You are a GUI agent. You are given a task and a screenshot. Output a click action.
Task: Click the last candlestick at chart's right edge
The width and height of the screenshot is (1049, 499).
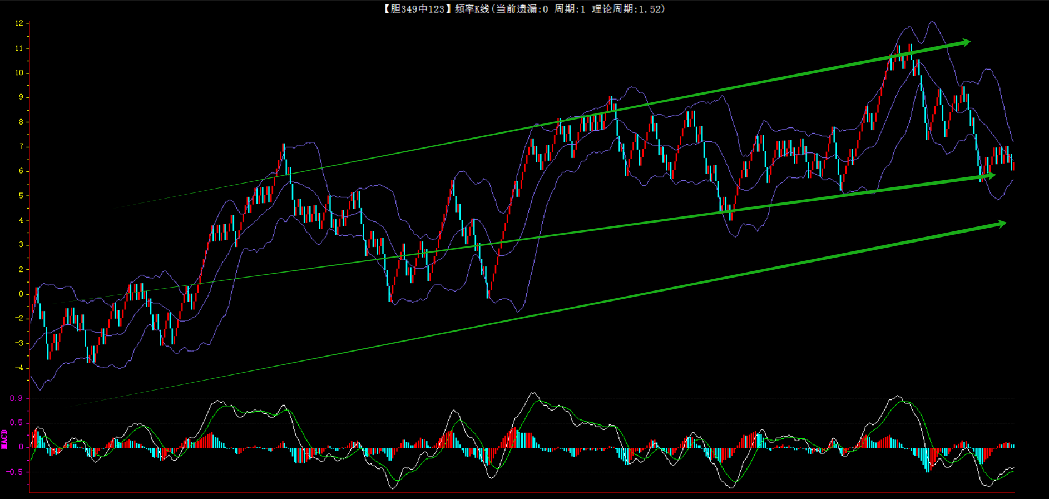1013,165
